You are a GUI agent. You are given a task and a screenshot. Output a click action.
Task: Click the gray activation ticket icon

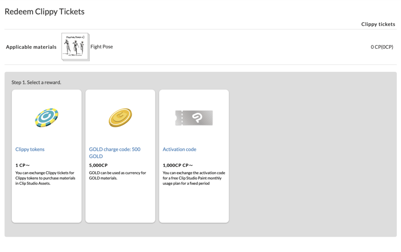(x=194, y=118)
